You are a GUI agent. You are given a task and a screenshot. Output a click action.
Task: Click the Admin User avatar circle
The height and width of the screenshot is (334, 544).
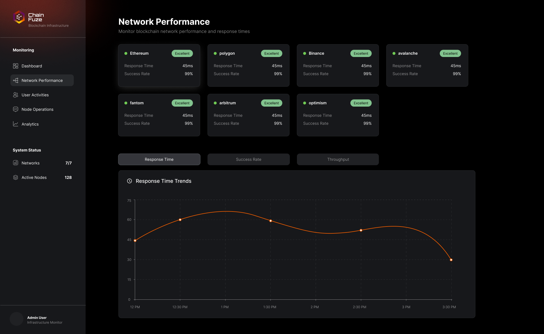tap(16, 319)
